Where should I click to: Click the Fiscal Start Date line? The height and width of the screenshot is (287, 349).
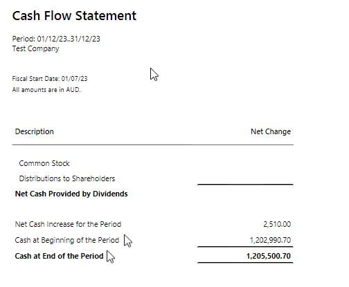point(50,79)
